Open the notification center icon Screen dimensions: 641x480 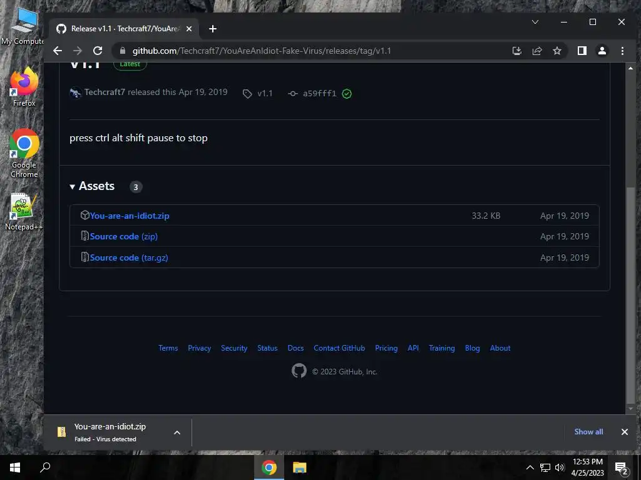622,468
